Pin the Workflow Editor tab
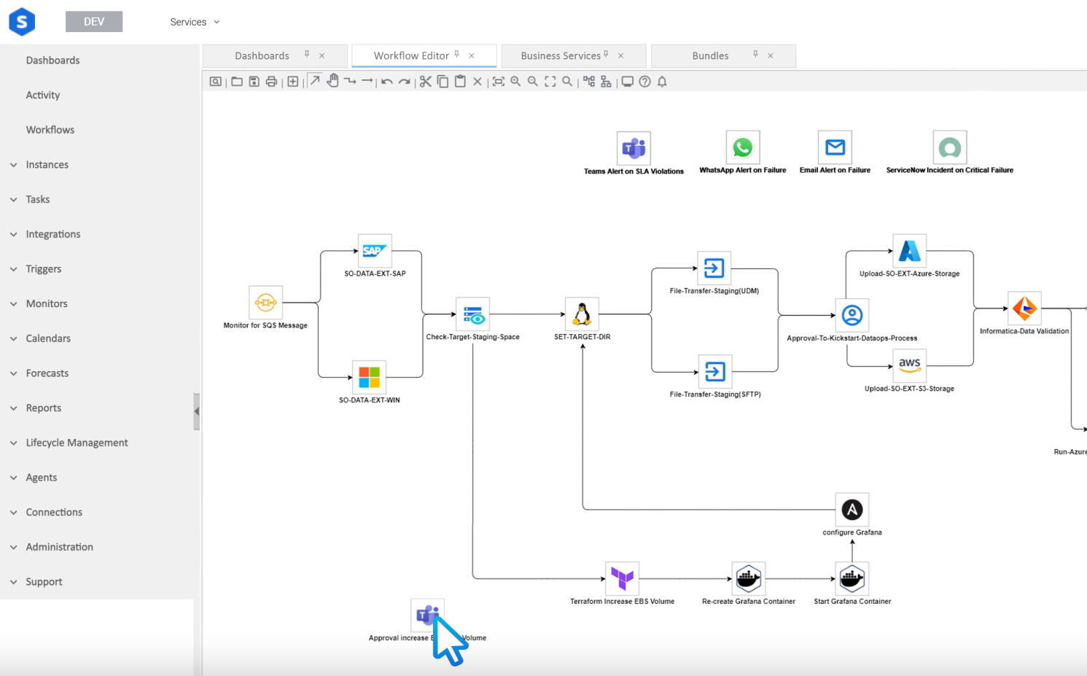 pos(457,54)
